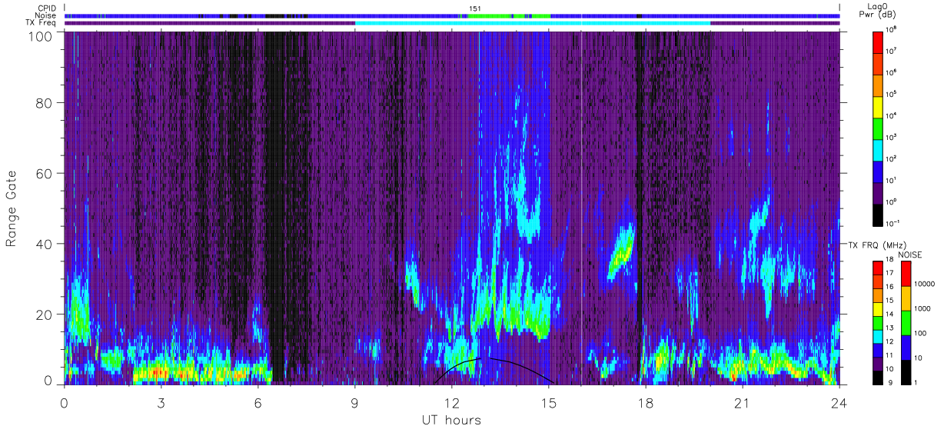Image resolution: width=944 pixels, height=436 pixels.
Task: Click the CPID value 151
Action: pyautogui.click(x=475, y=8)
